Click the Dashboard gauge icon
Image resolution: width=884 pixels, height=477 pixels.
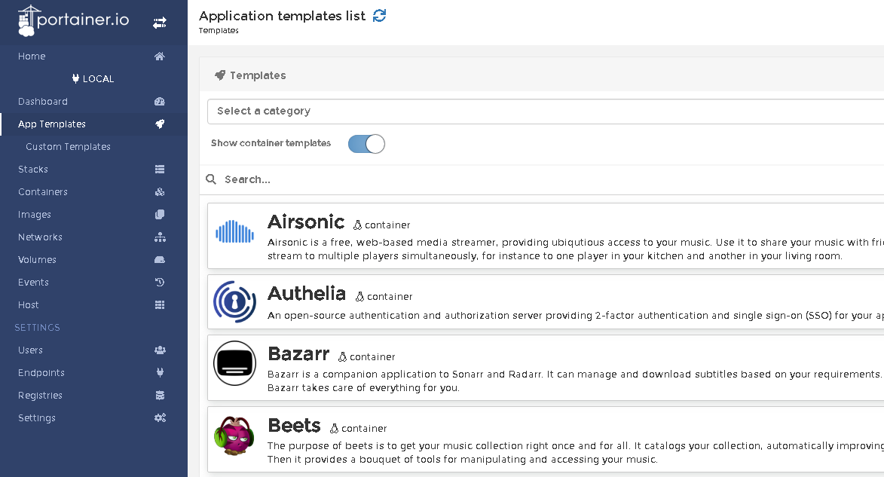159,102
